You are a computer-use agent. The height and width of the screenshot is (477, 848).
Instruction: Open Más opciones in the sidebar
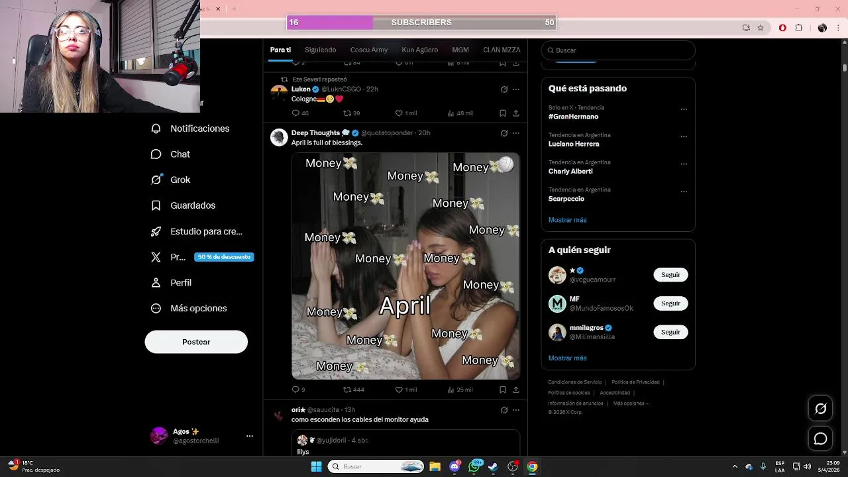pos(189,308)
